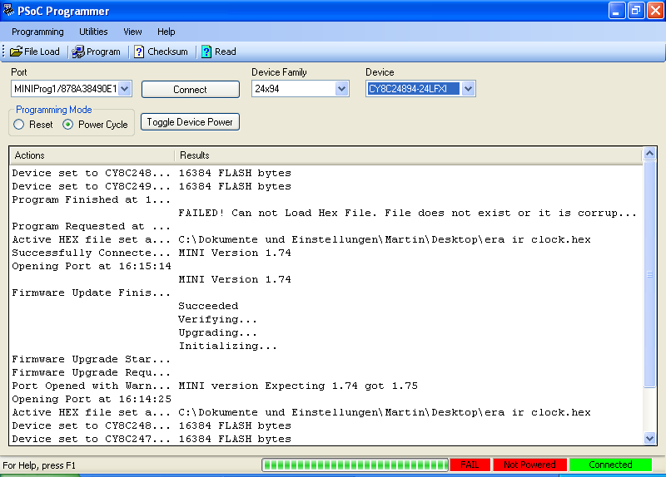Open the Device Family dropdown

point(341,89)
